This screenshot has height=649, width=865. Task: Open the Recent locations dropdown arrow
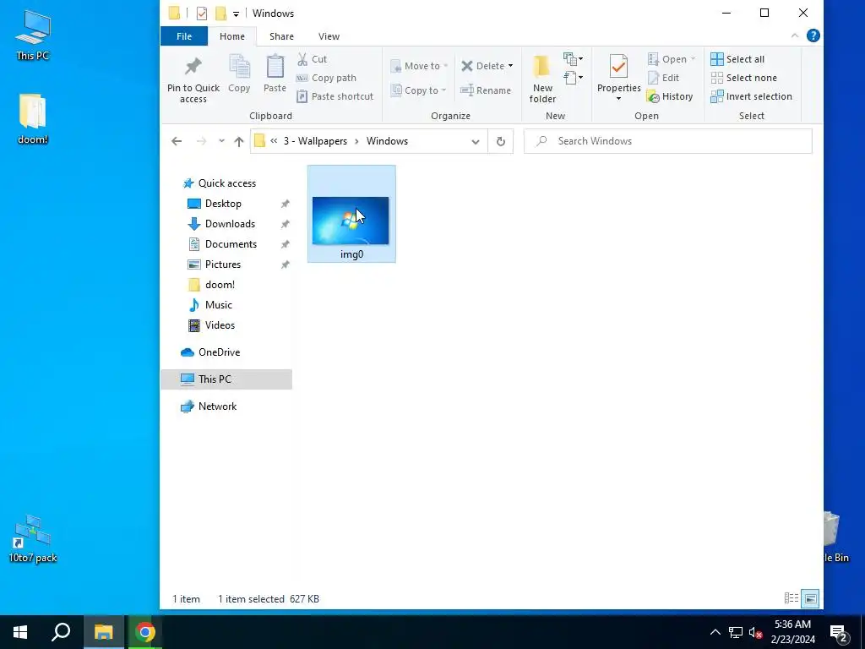click(221, 141)
